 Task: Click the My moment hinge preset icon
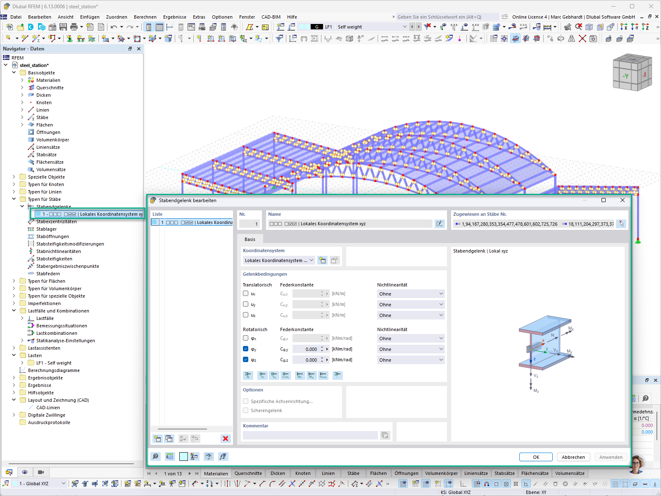[x=300, y=375]
